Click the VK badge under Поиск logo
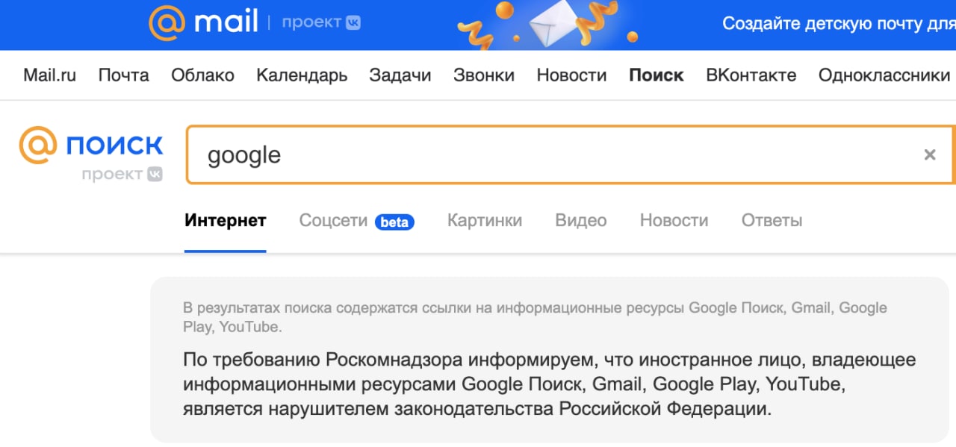956x447 pixels. 155,175
